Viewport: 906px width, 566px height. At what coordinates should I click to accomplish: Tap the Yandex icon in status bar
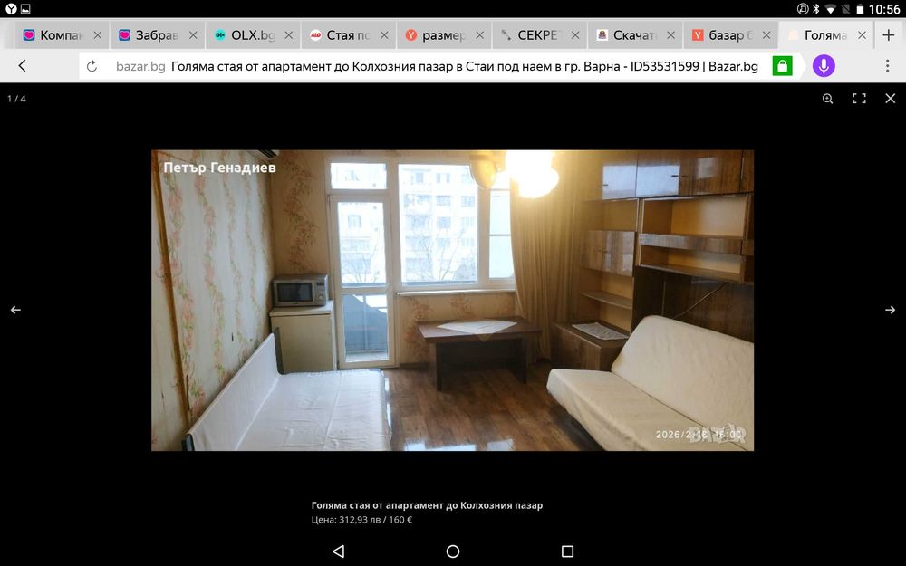pyautogui.click(x=11, y=9)
